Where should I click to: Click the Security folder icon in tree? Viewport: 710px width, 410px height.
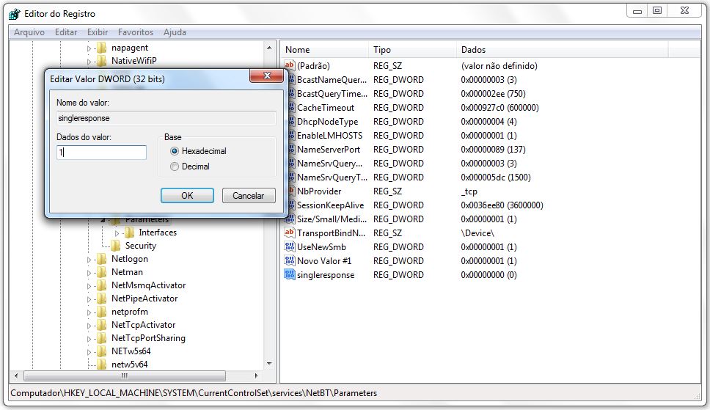[x=115, y=246]
